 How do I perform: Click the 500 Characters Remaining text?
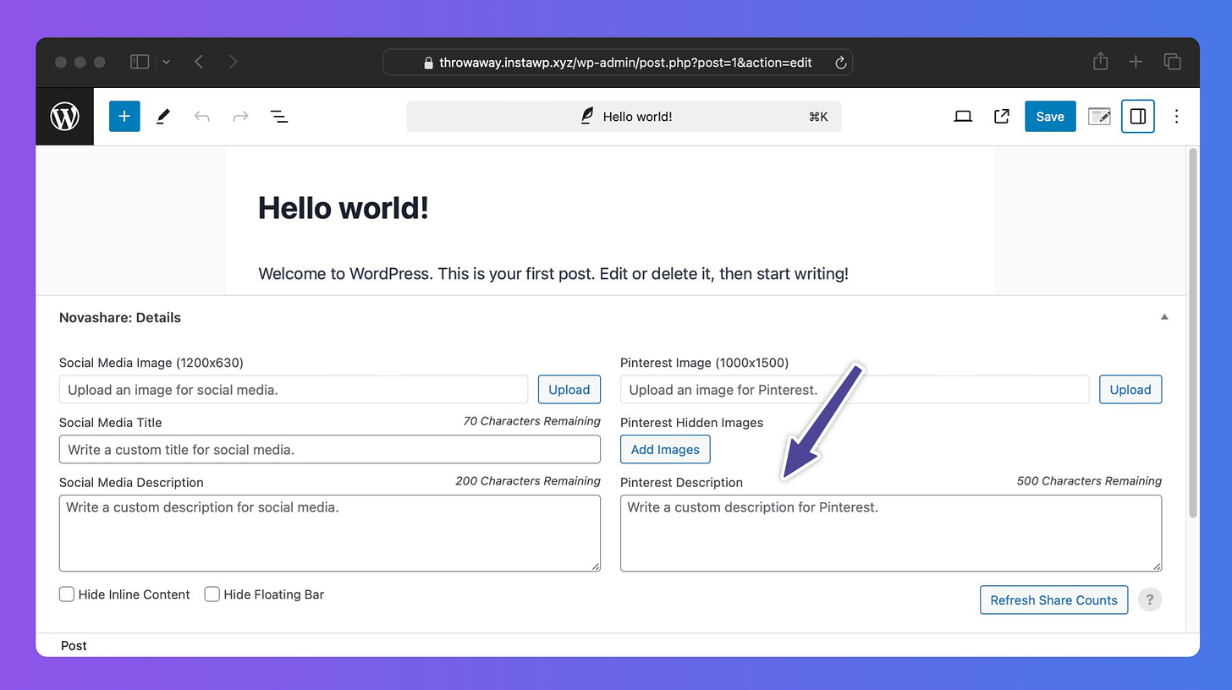coord(1089,481)
